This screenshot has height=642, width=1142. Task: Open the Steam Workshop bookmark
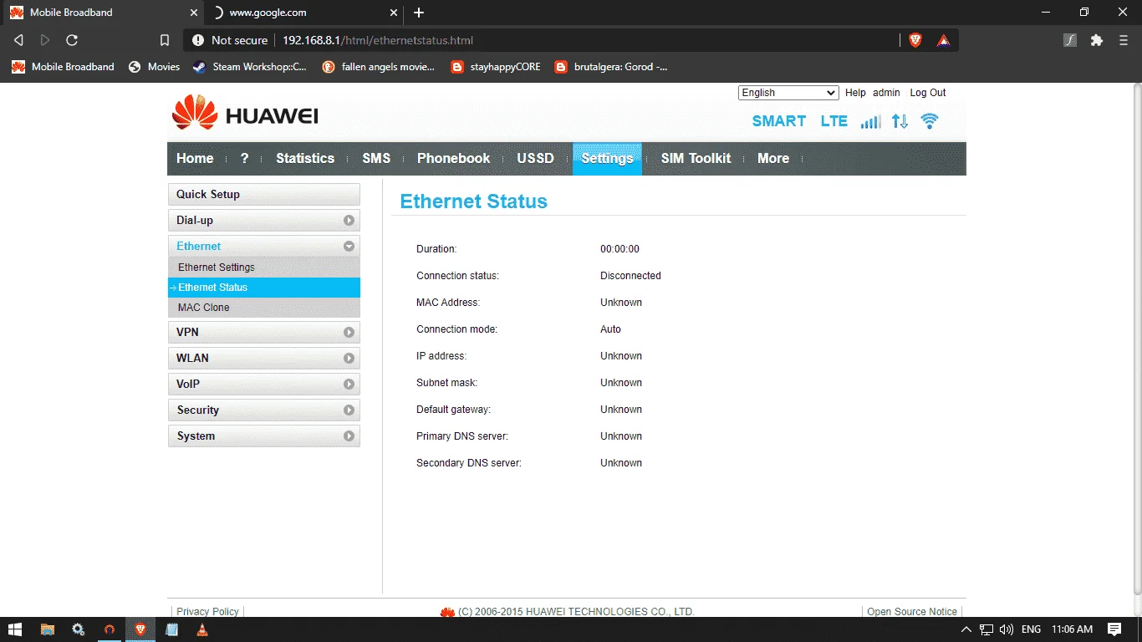pos(250,67)
